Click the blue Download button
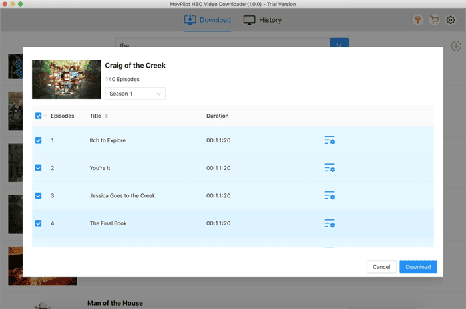The height and width of the screenshot is (309, 466). (x=418, y=267)
